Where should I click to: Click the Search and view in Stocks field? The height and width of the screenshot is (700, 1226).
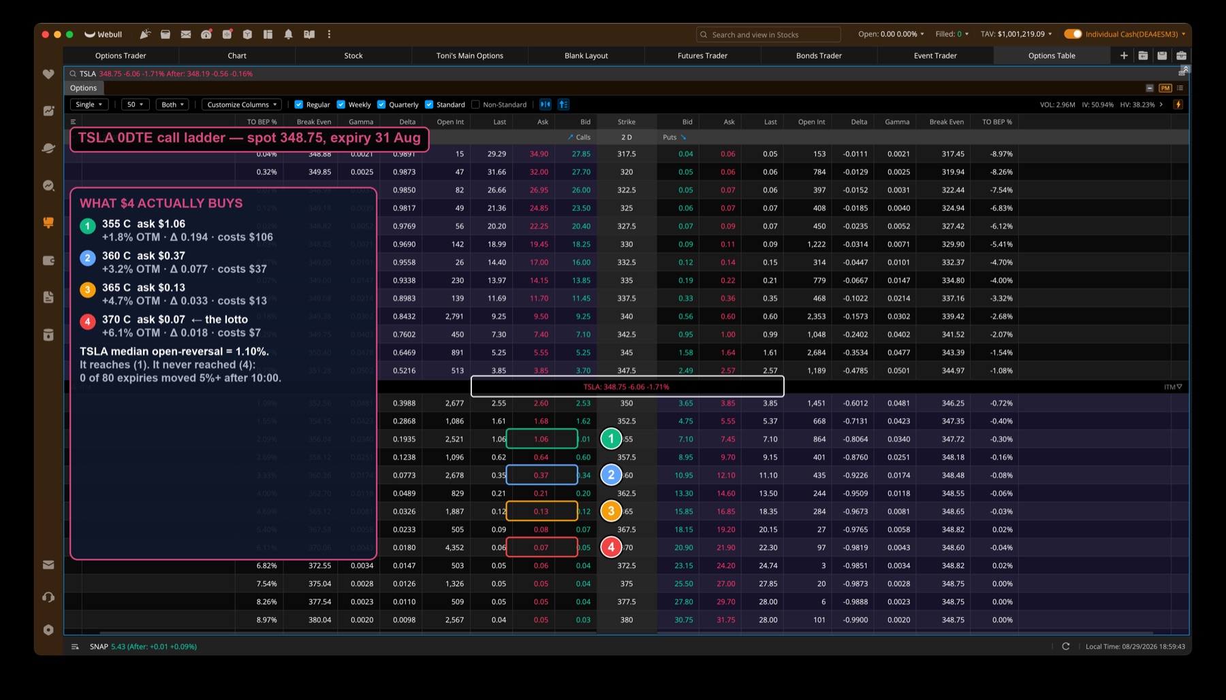768,35
